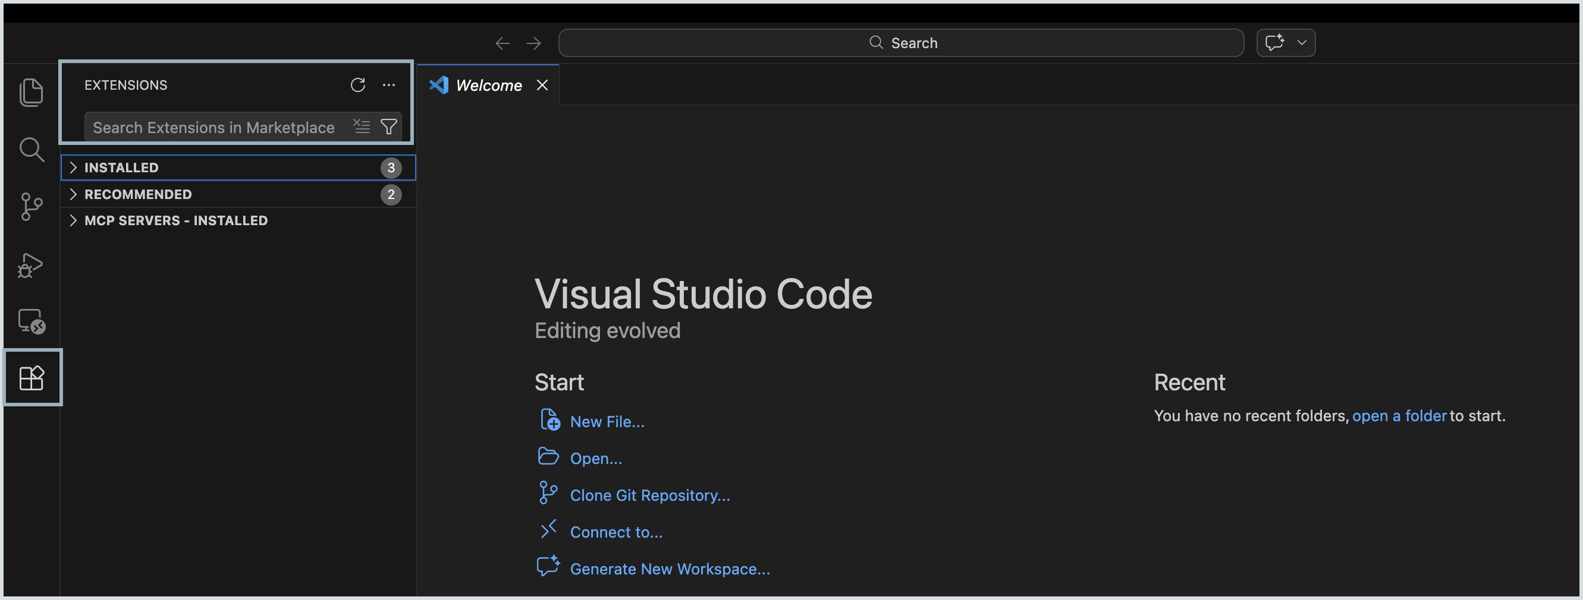Open the Copilot chat icon
Image resolution: width=1583 pixels, height=600 pixels.
pyautogui.click(x=1274, y=42)
